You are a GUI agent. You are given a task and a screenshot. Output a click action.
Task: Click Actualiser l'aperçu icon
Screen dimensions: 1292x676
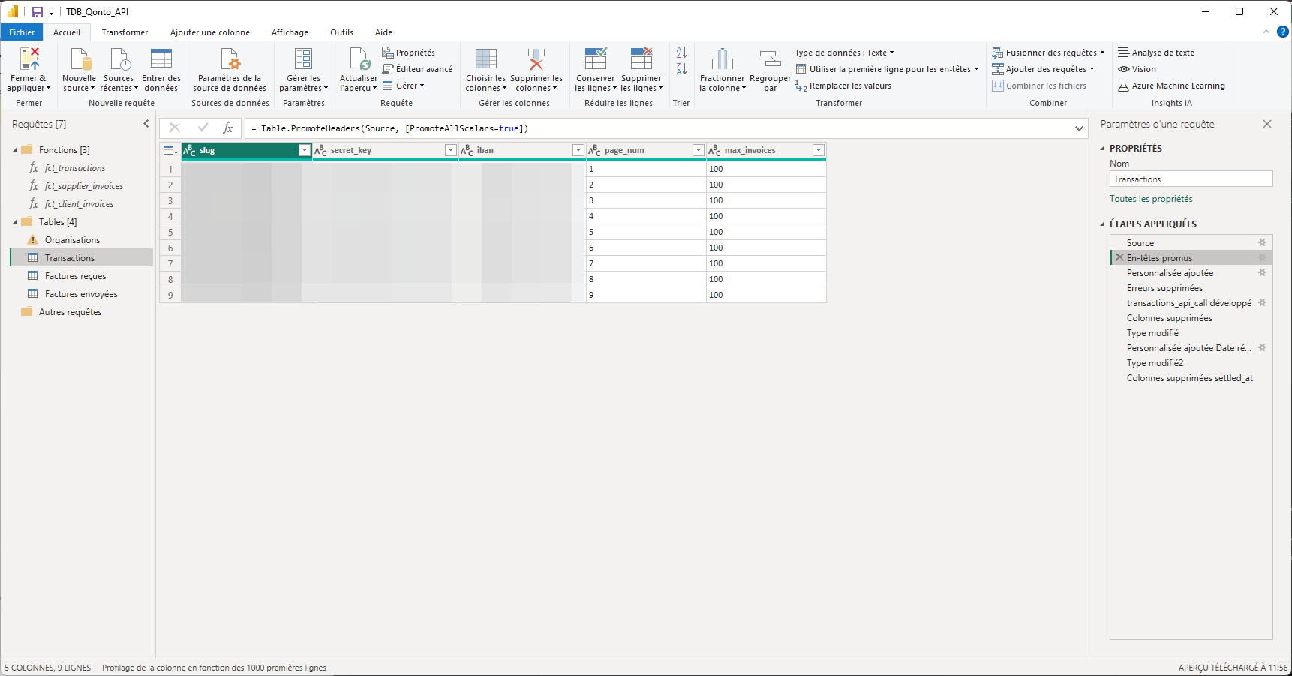pos(359,59)
